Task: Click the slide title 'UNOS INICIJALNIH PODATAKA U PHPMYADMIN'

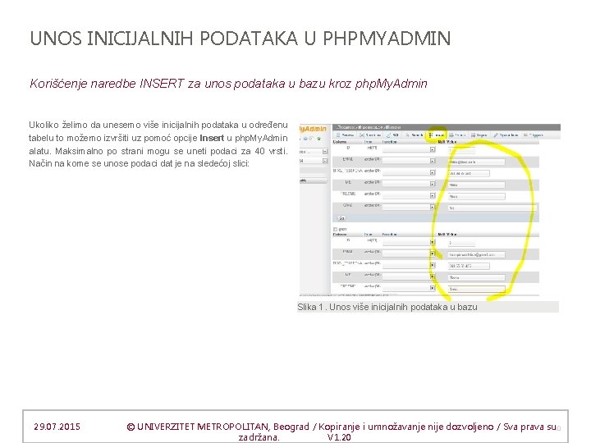Action: pyautogui.click(x=240, y=38)
